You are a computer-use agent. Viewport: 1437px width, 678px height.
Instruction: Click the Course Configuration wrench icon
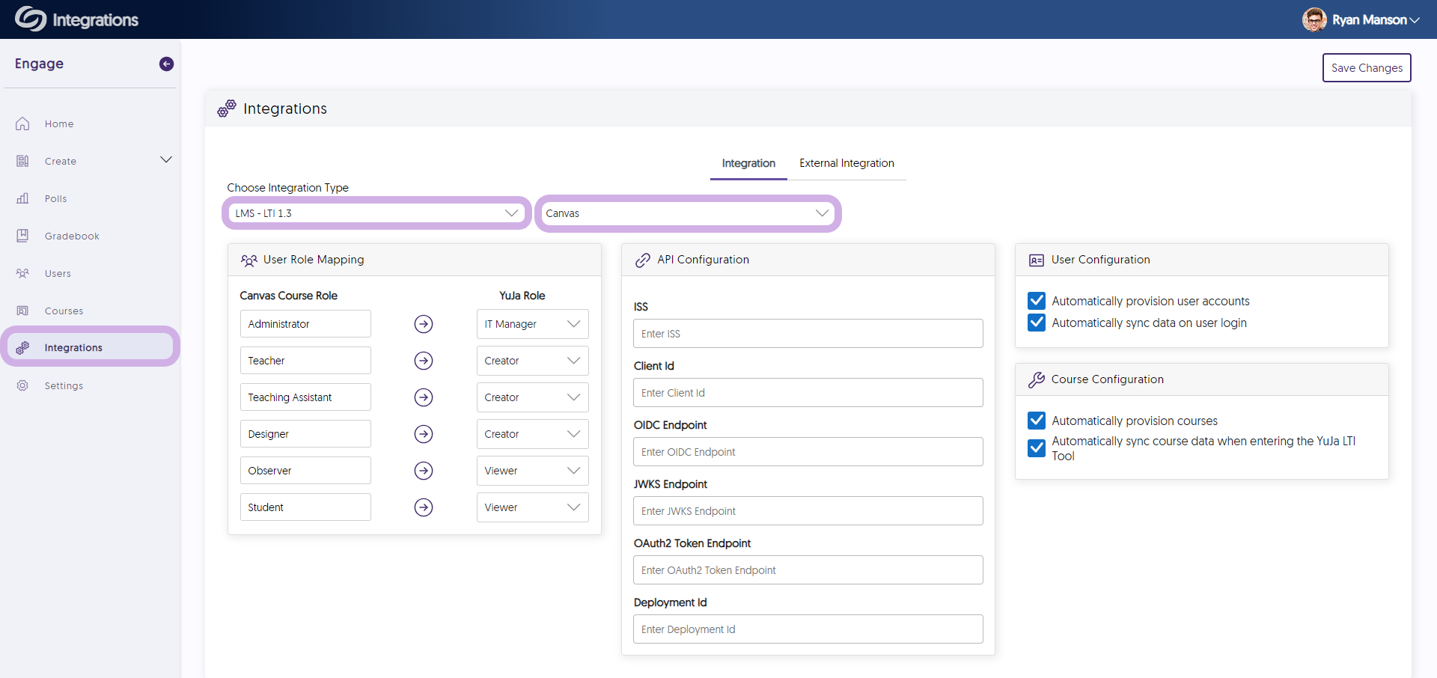tap(1037, 379)
